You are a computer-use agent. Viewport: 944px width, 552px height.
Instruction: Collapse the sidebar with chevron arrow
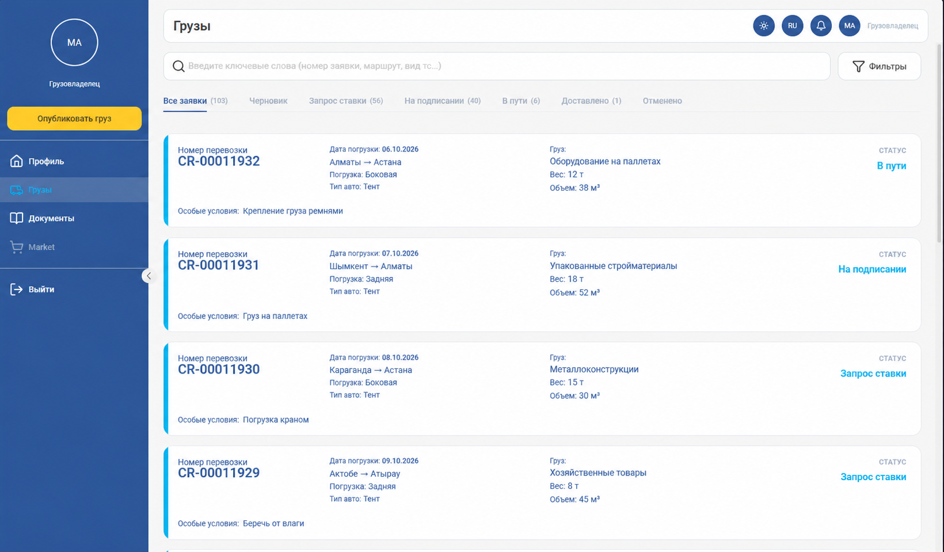point(149,276)
